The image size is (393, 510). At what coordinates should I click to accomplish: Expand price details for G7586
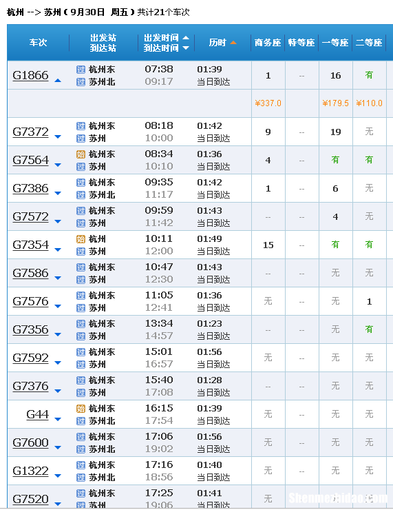tap(58, 278)
